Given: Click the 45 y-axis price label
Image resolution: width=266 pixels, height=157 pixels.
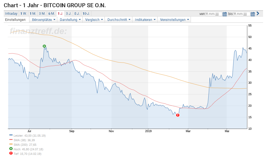Looking at the screenshot, I should click(250, 48).
